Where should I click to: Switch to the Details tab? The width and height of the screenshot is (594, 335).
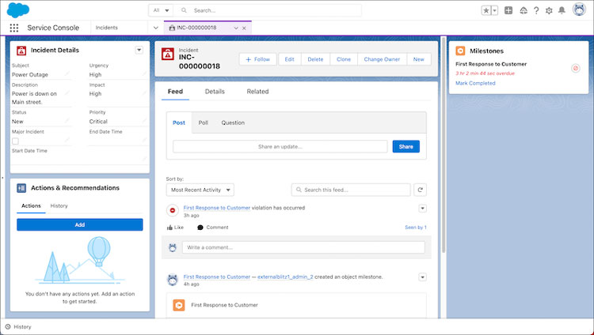point(215,92)
